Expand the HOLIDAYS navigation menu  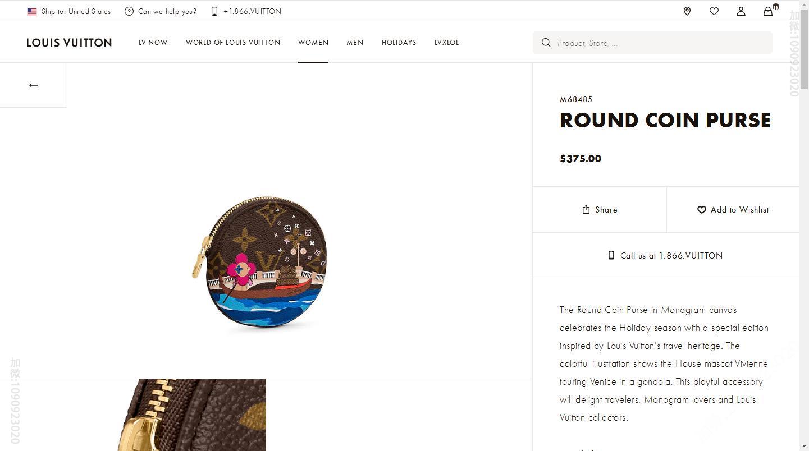[399, 43]
